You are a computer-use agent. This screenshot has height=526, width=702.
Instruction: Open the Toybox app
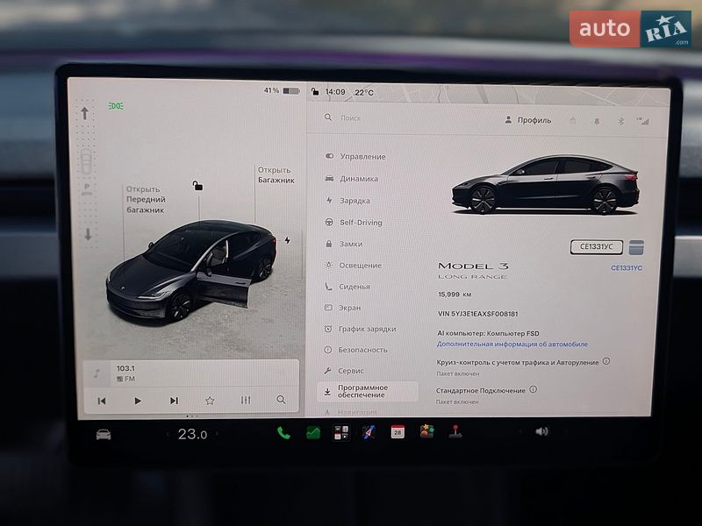point(426,431)
